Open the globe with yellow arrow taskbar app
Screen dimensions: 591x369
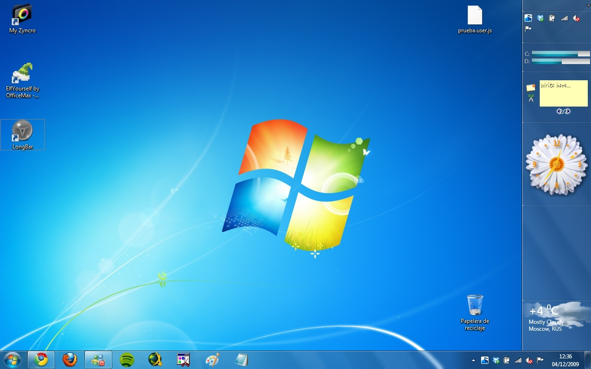tap(156, 360)
